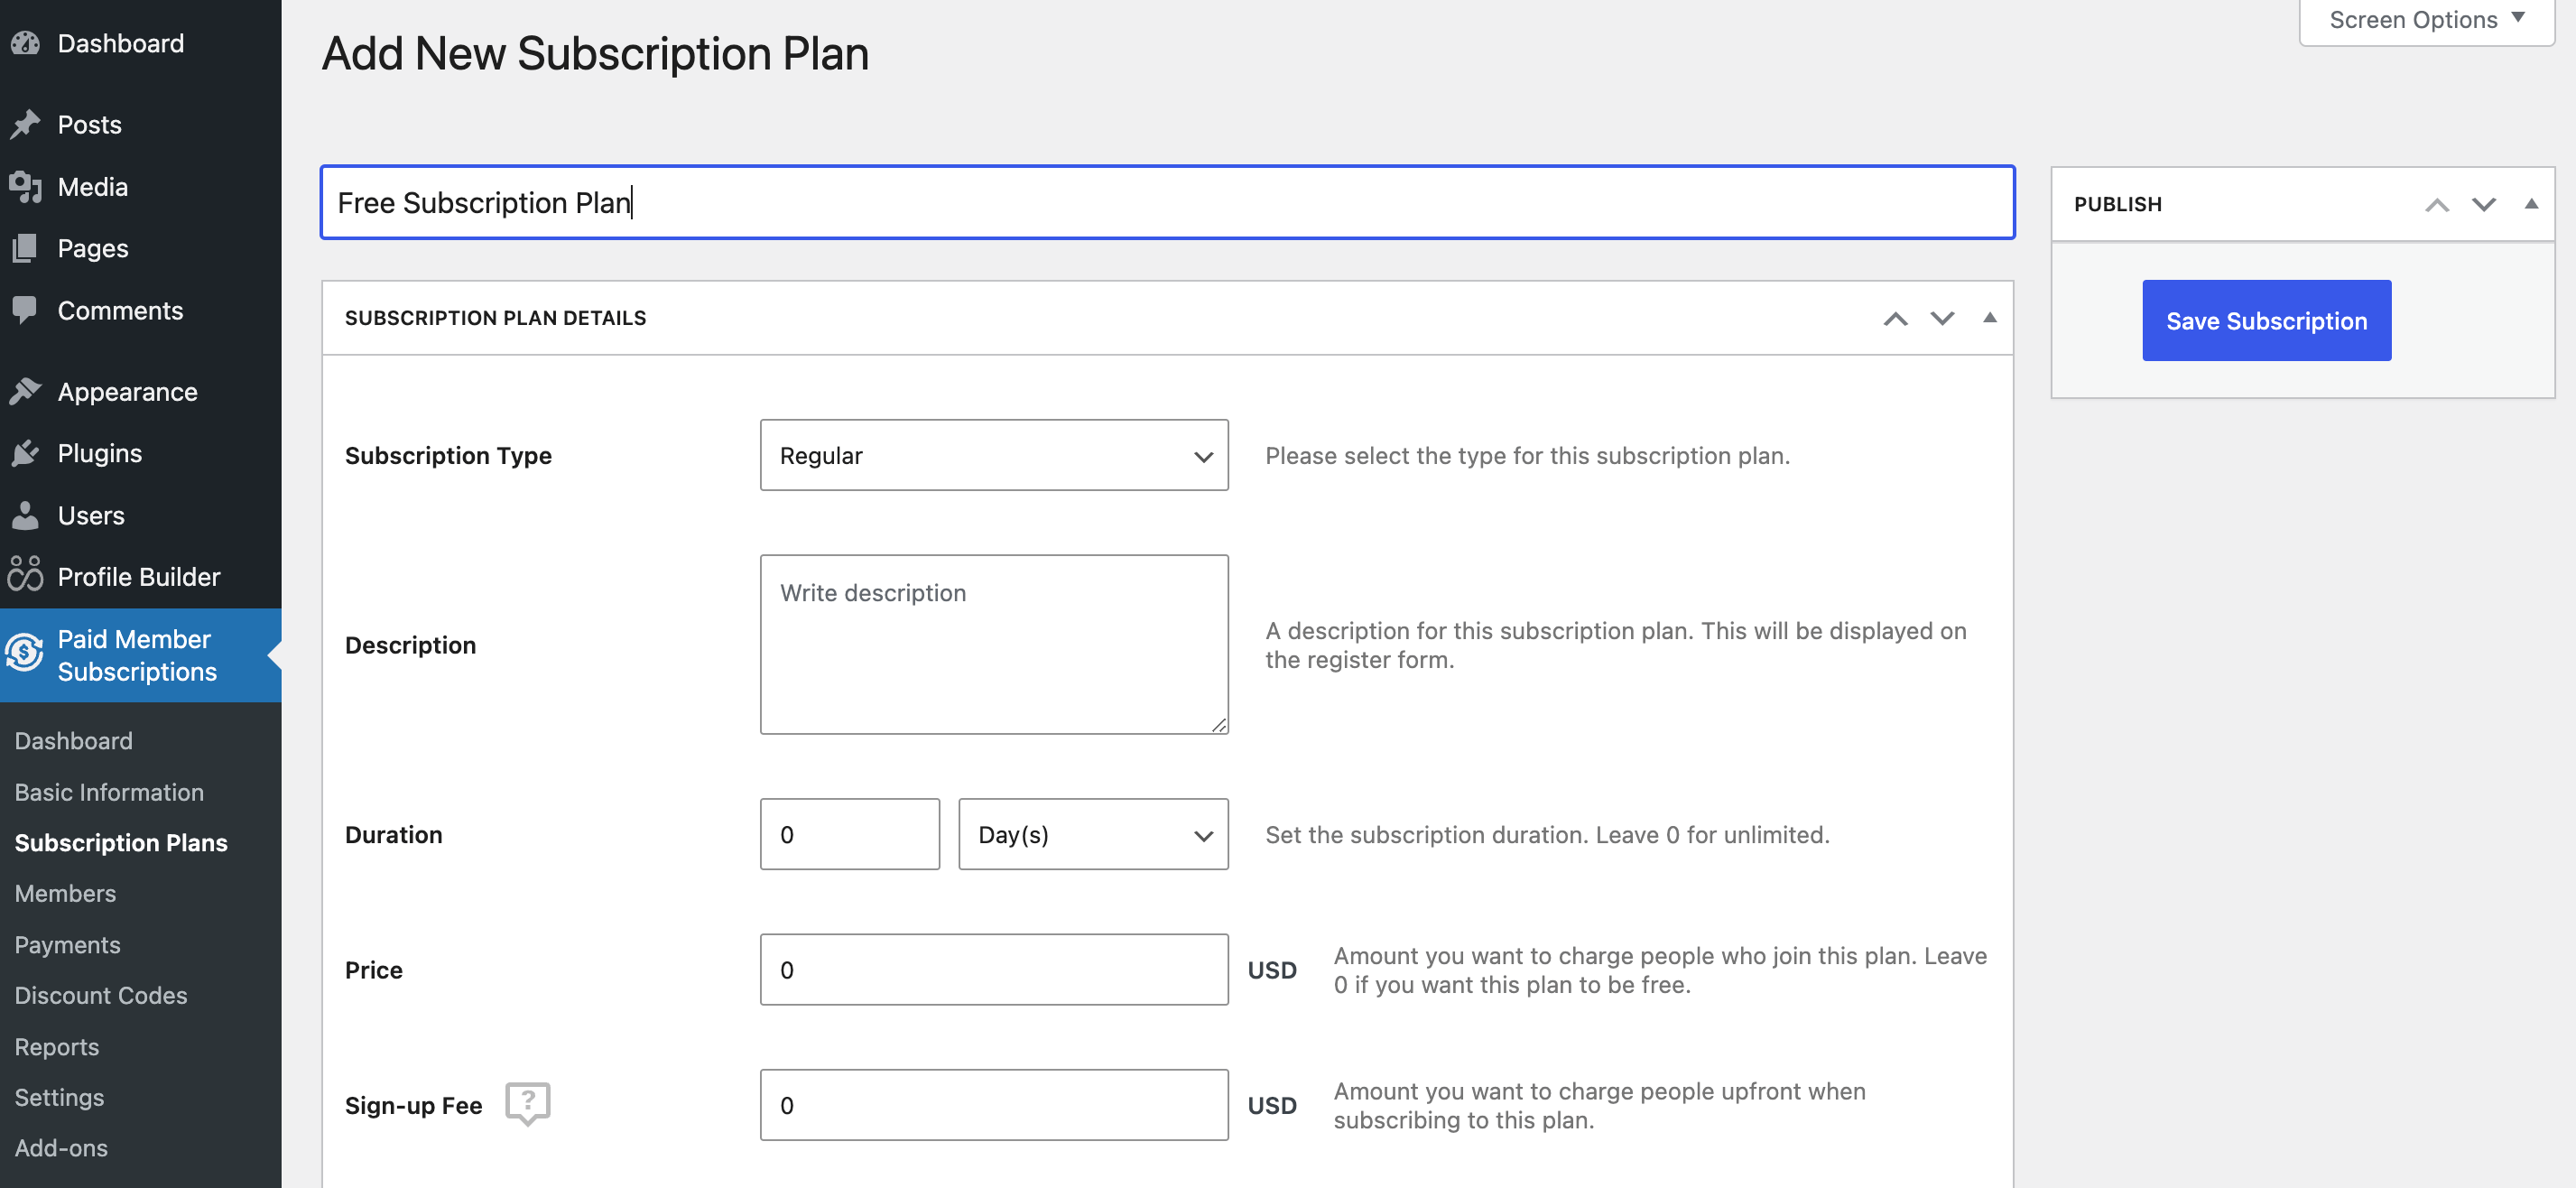Open the Plugins menu
Image resolution: width=2576 pixels, height=1188 pixels.
99,453
